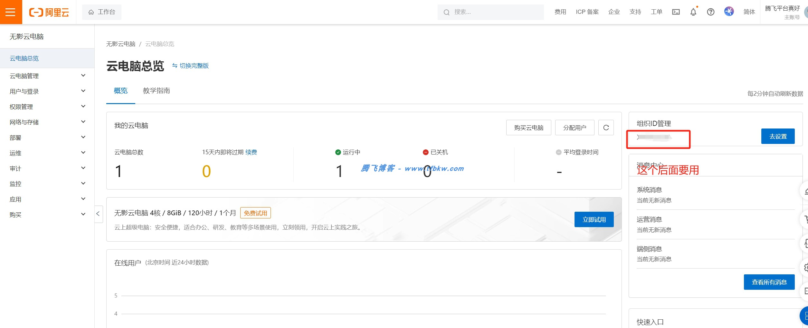Focus the 搜索 search field
The image size is (808, 328).
tap(490, 12)
